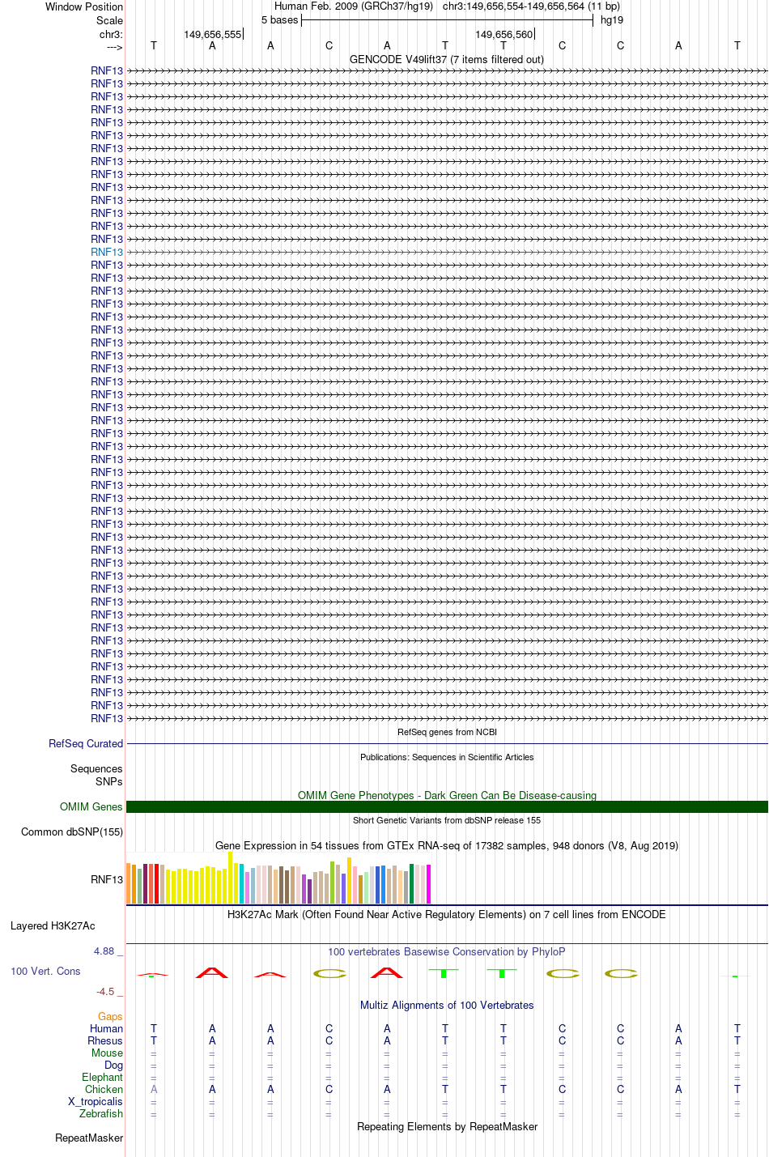Click 'Short Genetic Variants from dbSNP release 155'
Image resolution: width=769 pixels, height=1157 pixels.
[447, 820]
